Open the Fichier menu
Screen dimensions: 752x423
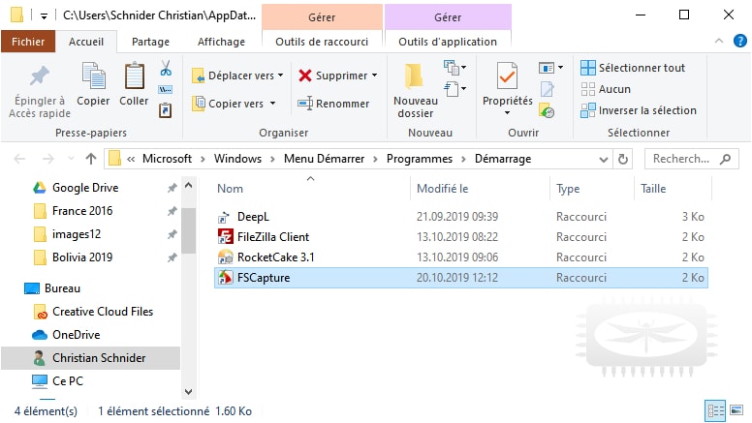tap(28, 42)
